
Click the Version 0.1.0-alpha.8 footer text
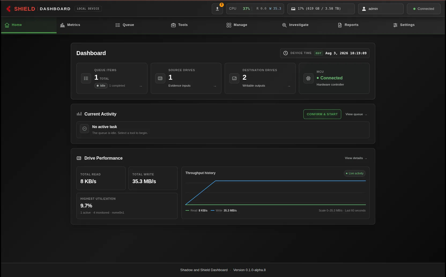coord(250,270)
